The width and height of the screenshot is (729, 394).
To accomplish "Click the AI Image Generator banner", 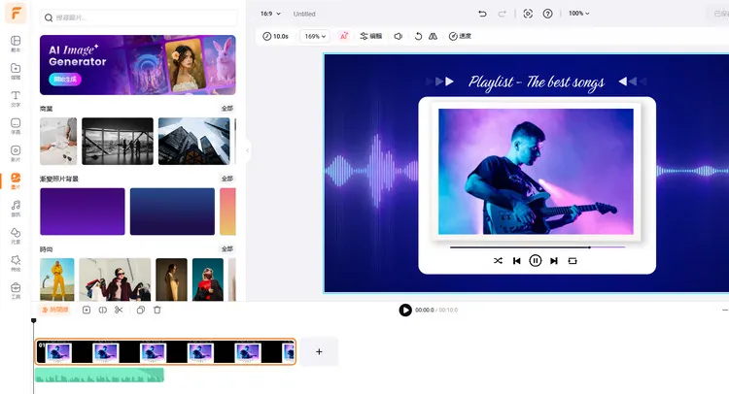I will click(138, 65).
